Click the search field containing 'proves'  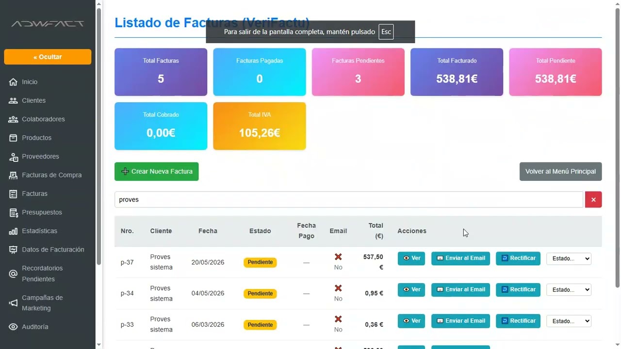[x=349, y=200]
